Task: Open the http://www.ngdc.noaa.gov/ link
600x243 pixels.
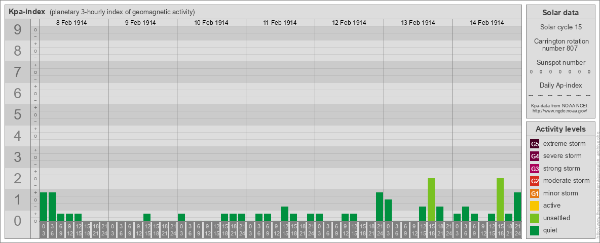Action: pyautogui.click(x=560, y=110)
